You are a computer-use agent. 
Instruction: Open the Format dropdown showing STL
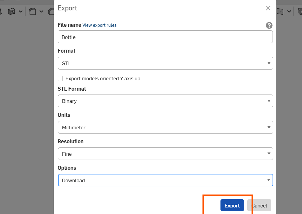pos(165,63)
